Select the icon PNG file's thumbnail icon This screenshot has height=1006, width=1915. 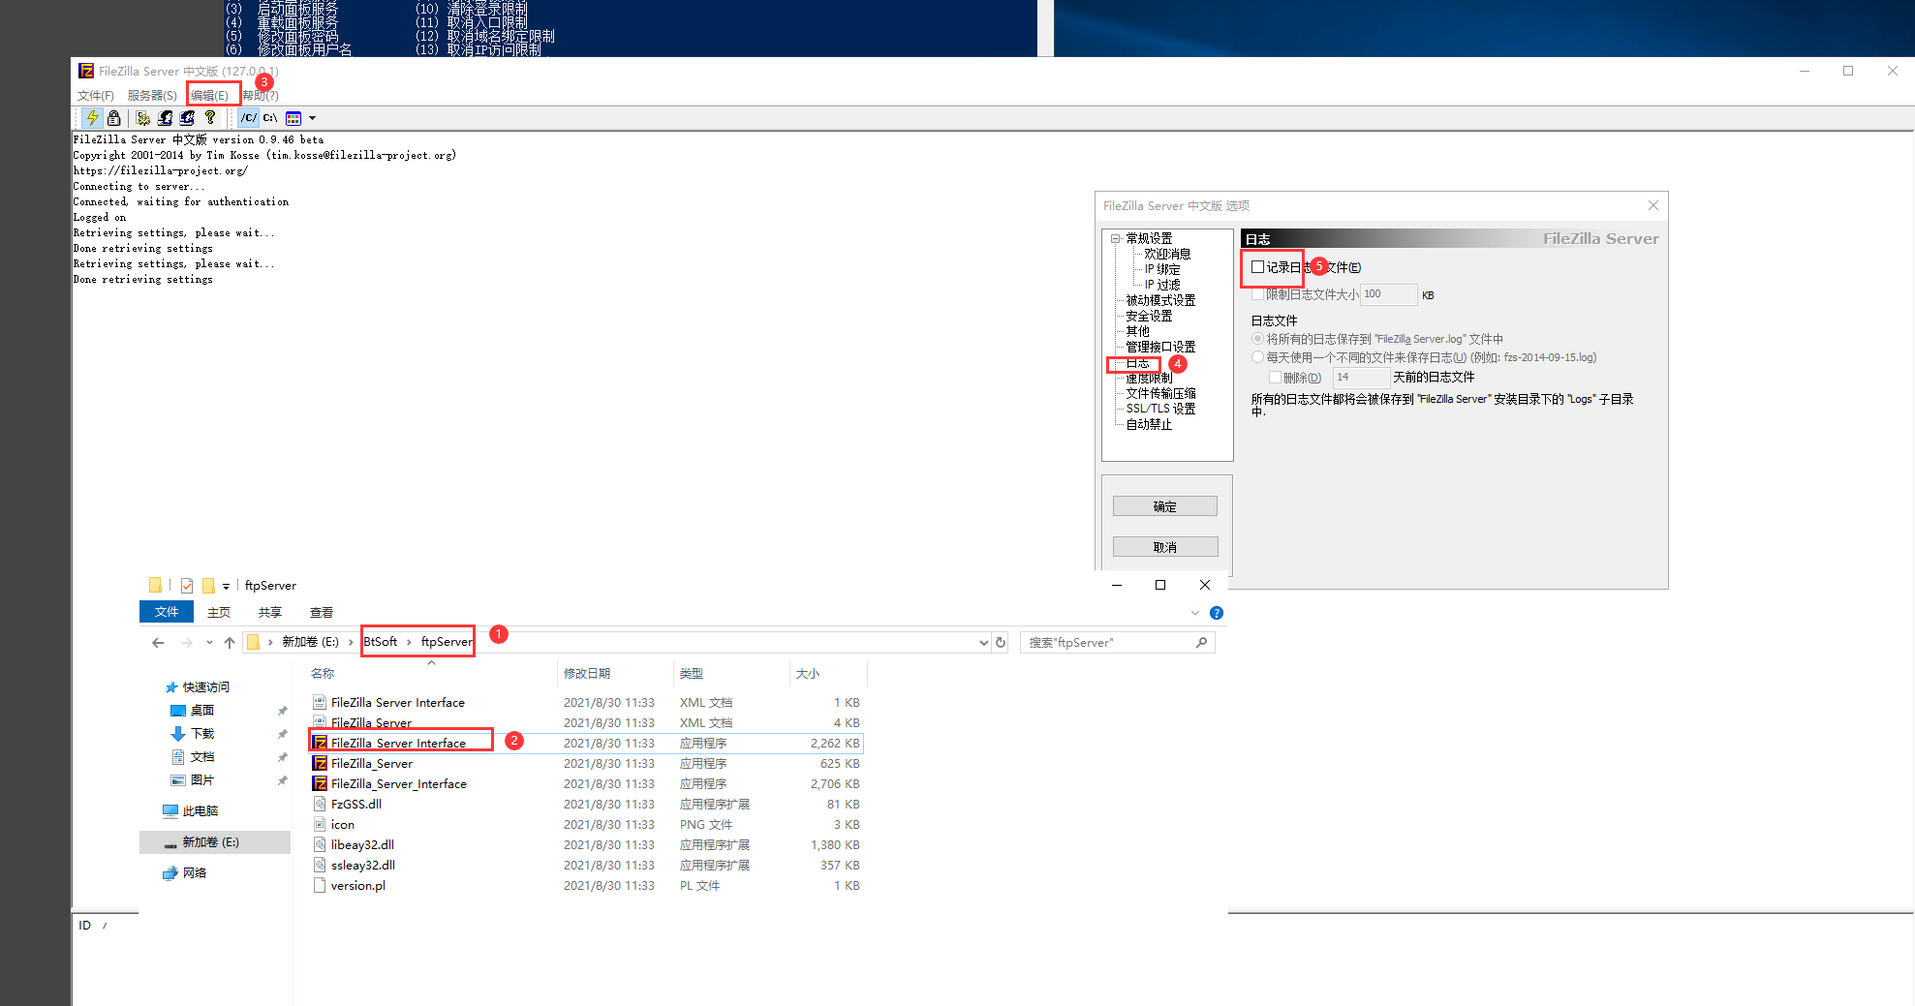click(x=320, y=824)
